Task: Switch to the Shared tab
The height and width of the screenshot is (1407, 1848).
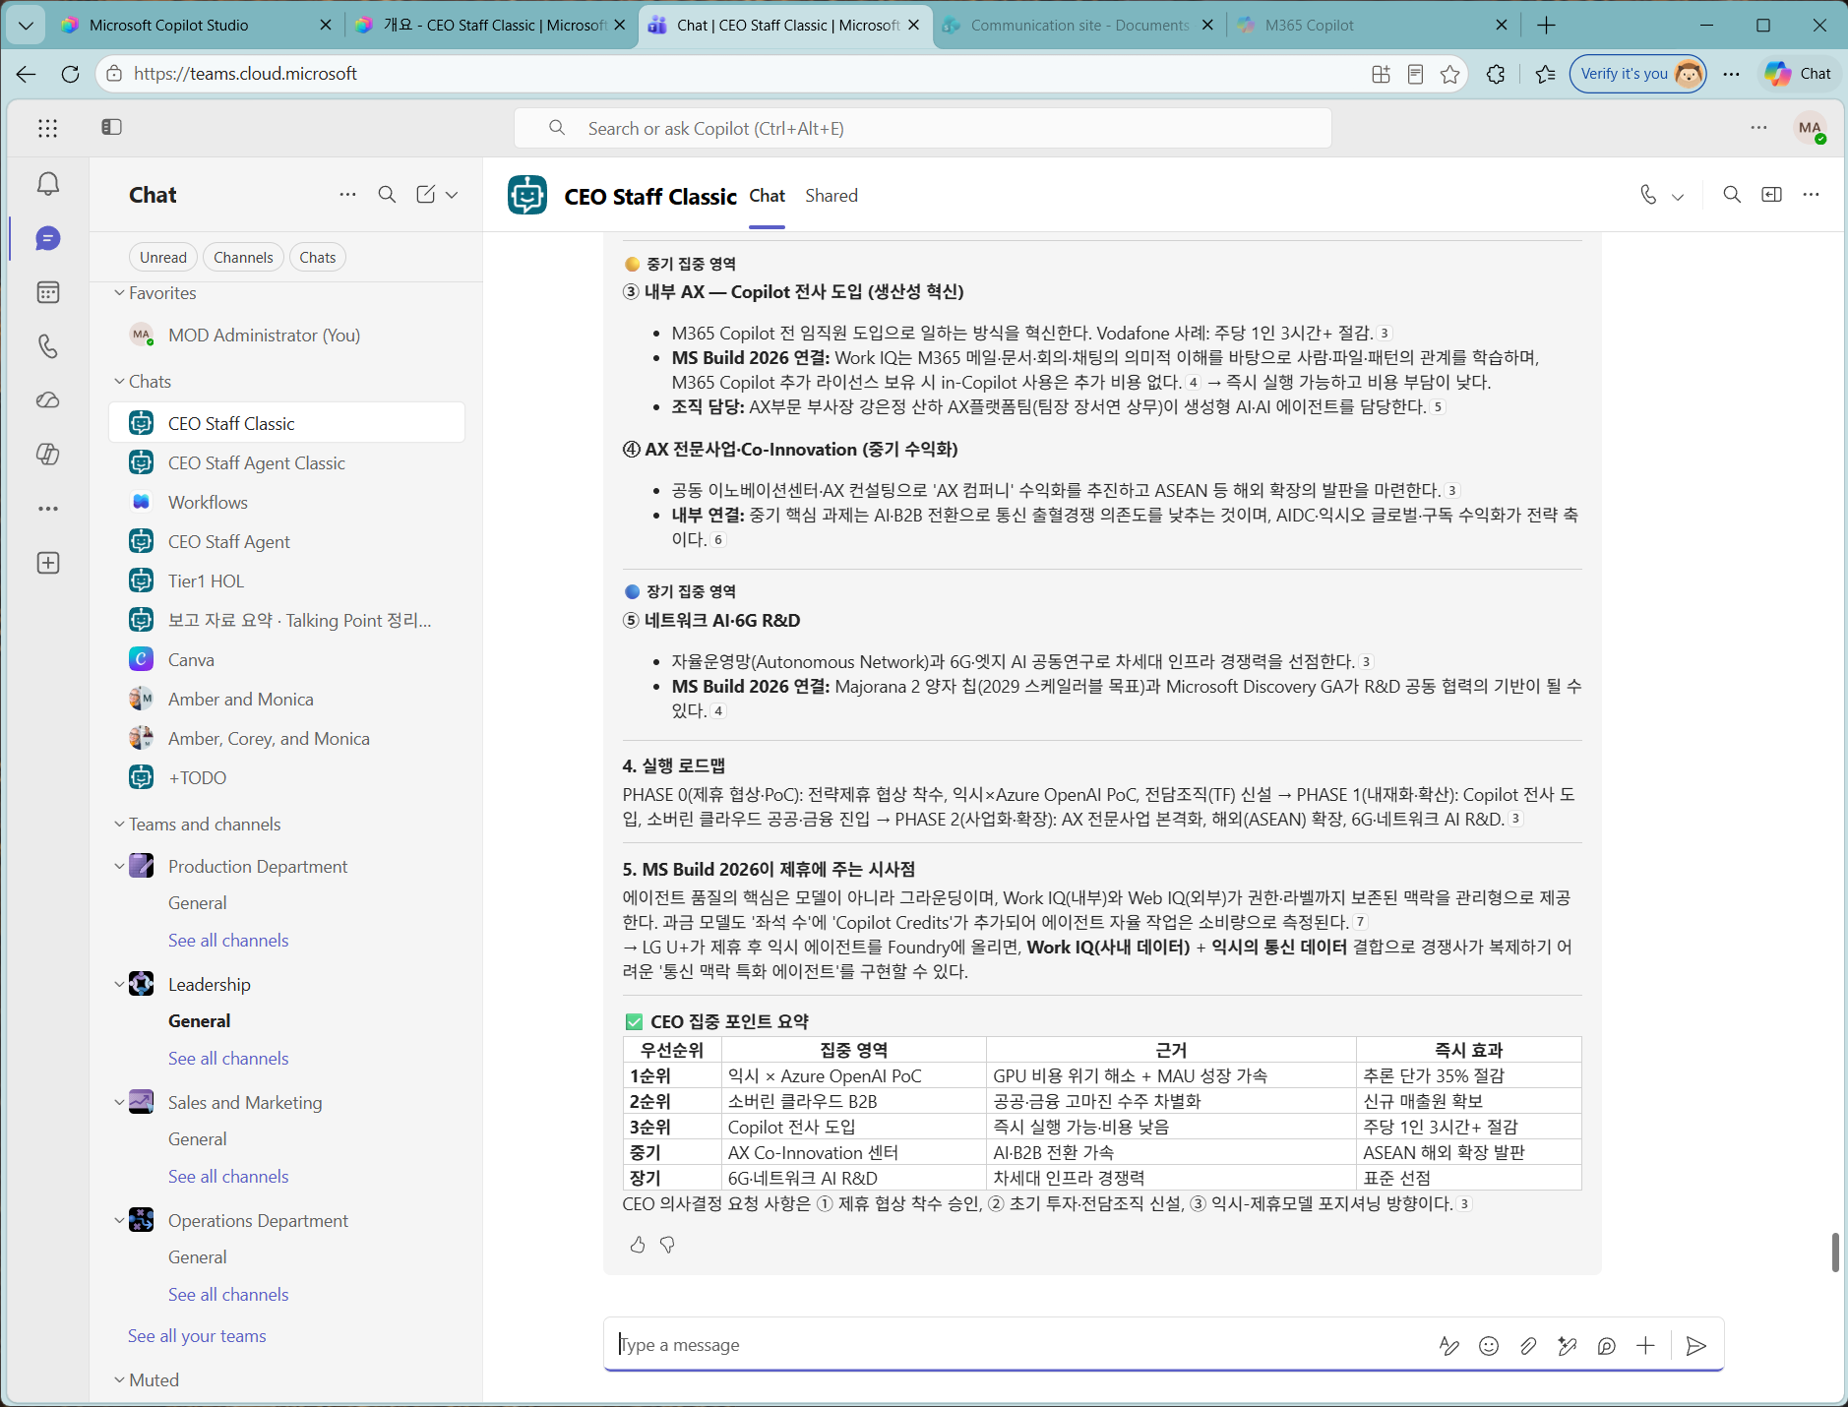Action: 832,196
